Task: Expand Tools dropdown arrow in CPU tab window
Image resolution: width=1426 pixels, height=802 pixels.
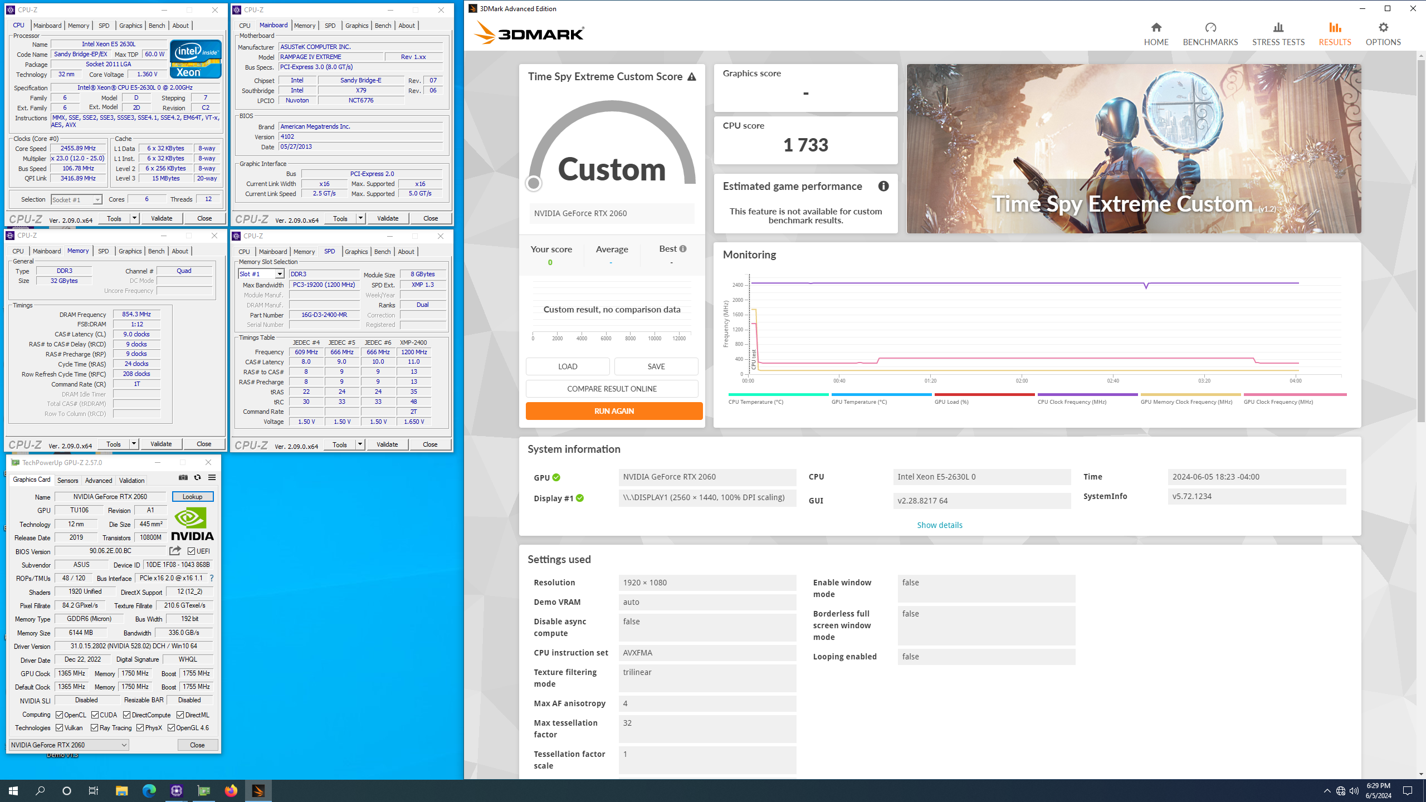Action: click(134, 218)
